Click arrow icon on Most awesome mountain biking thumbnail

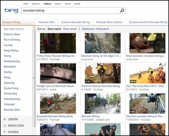pos(162,50)
